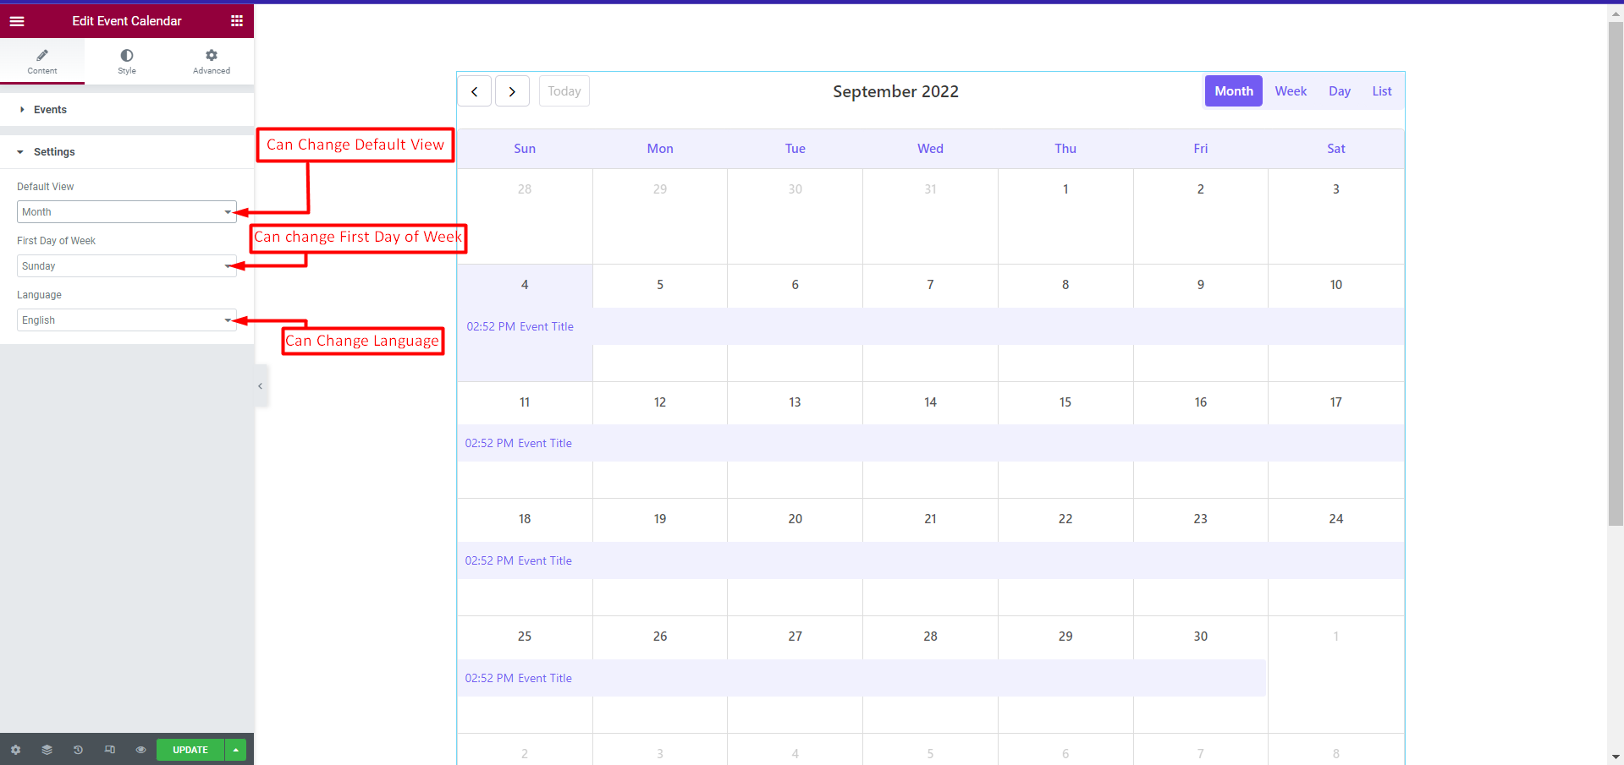Switch calendar to List view
The width and height of the screenshot is (1624, 765).
(x=1382, y=91)
